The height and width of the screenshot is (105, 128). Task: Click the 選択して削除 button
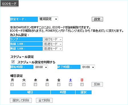tap(21, 100)
